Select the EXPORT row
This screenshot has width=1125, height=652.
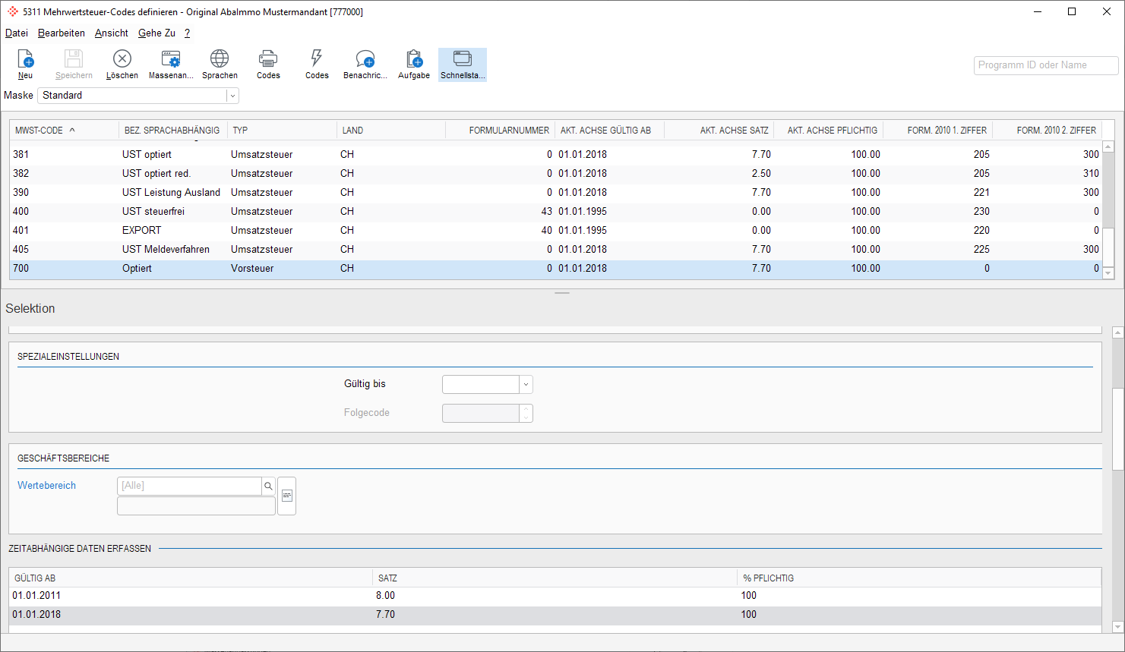click(x=555, y=230)
